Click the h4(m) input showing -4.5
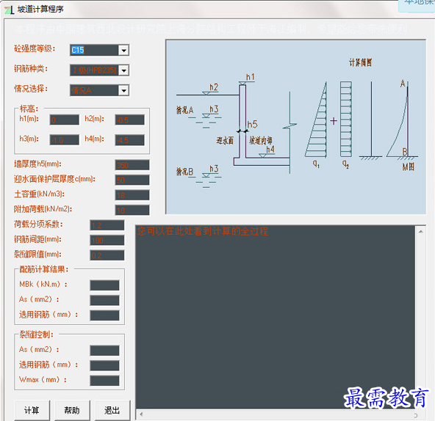This screenshot has width=435, height=421. point(130,140)
